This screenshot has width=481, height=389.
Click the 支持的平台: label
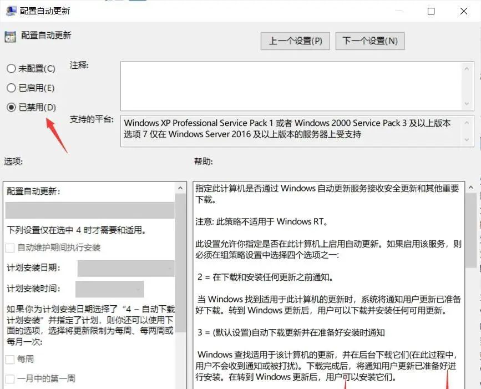(92, 120)
